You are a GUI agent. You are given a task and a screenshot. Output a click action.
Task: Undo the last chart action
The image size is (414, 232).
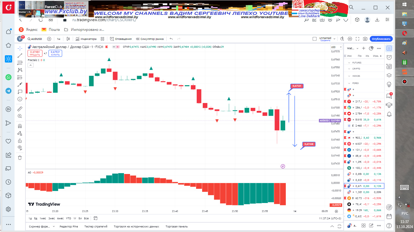point(171,39)
